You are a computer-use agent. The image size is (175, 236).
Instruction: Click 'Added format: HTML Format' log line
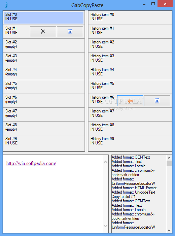[x=134, y=188]
